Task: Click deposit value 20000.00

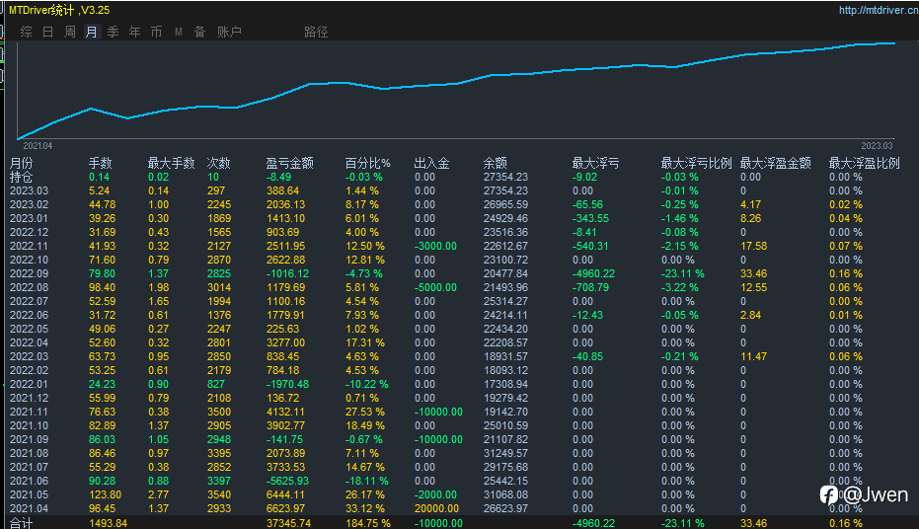Action: pos(436,508)
